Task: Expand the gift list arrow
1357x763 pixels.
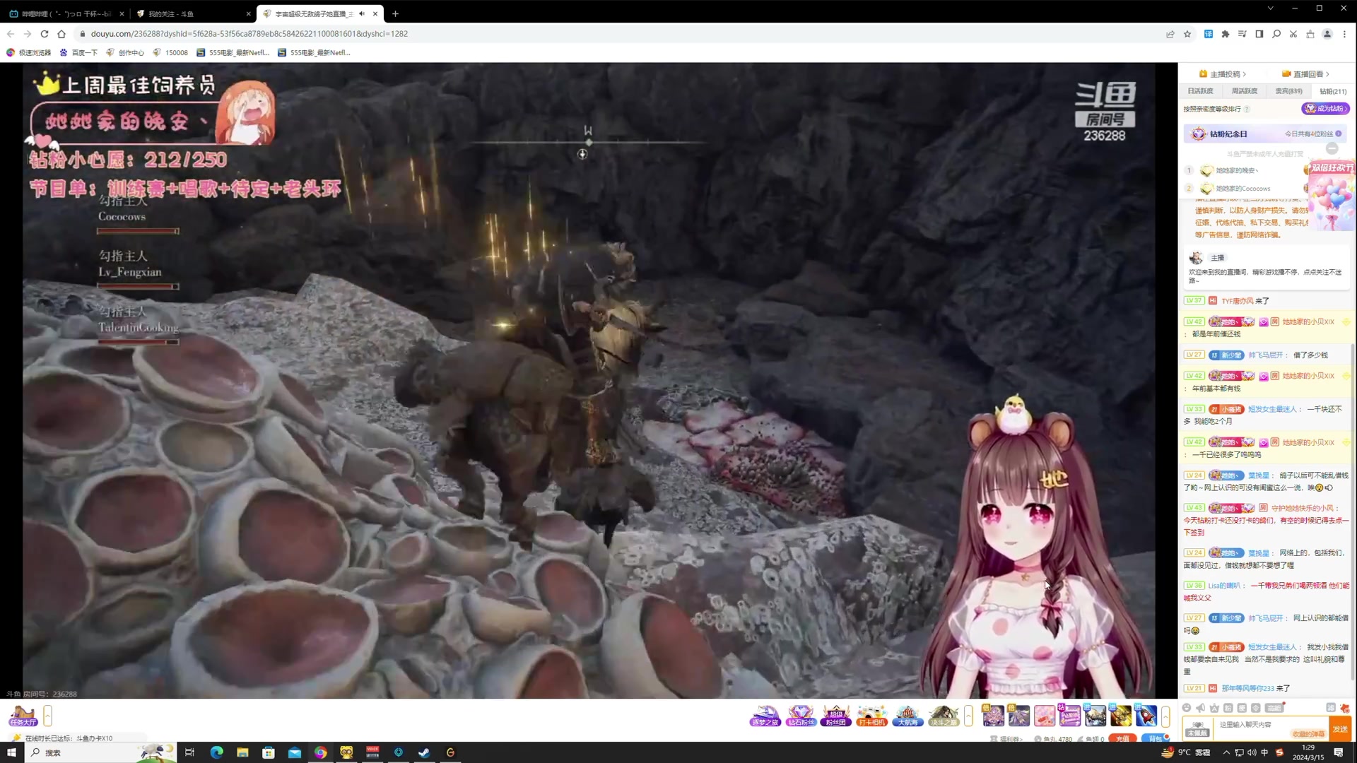Action: click(x=1165, y=716)
